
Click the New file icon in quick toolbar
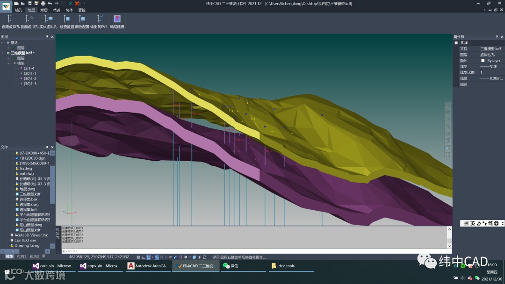pos(16,4)
